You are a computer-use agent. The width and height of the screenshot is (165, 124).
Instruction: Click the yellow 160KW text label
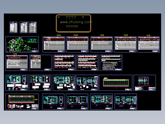tap(76, 35)
